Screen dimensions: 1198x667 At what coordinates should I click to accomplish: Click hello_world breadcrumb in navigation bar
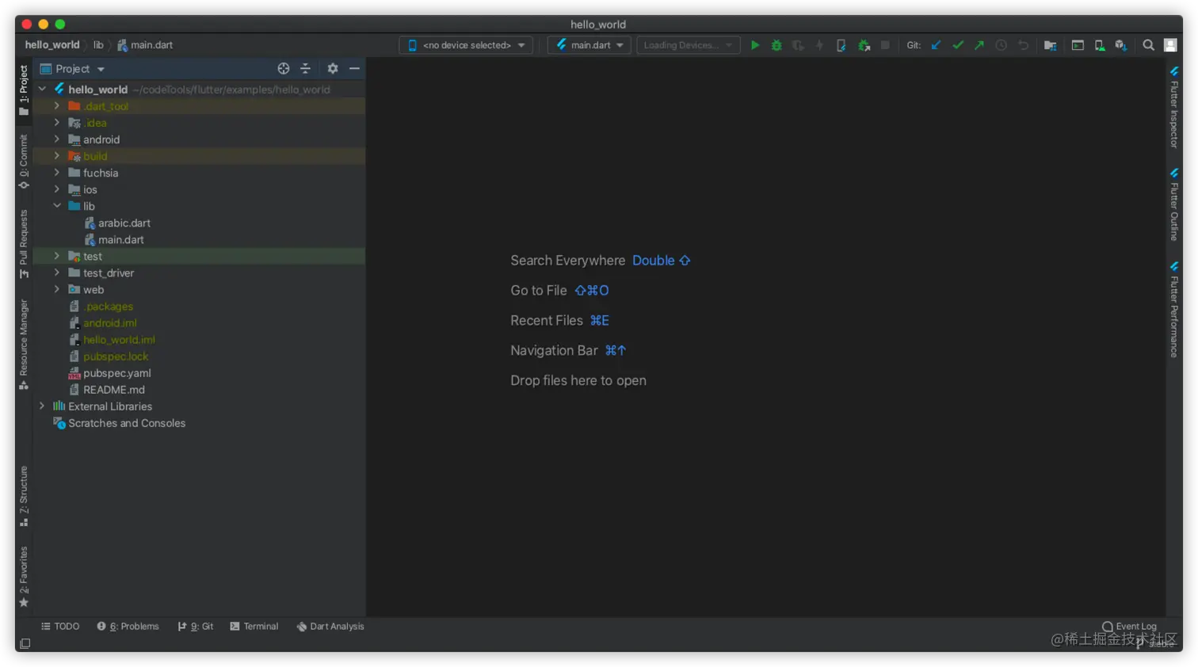pos(52,45)
